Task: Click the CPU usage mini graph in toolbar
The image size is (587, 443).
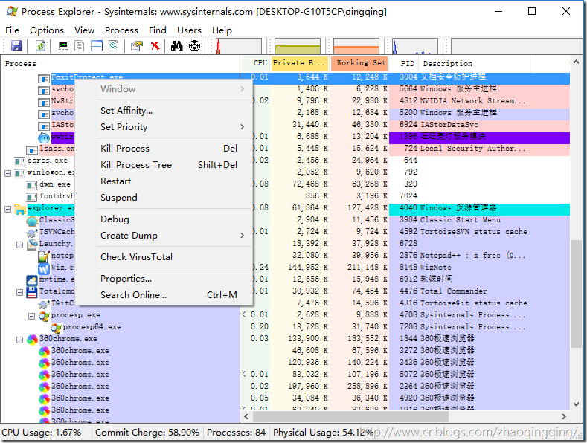Action: pos(238,46)
